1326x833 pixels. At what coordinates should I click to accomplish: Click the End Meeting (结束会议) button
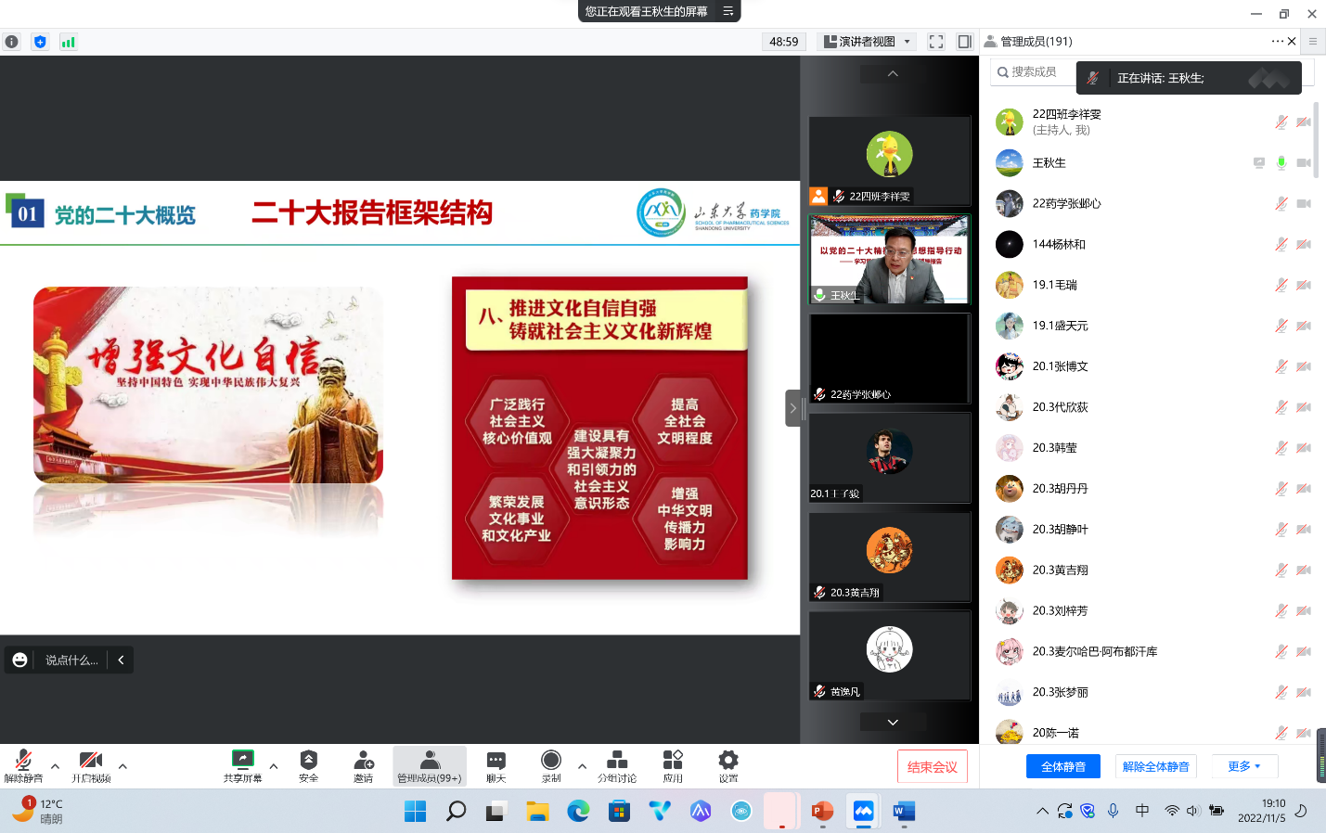(932, 766)
